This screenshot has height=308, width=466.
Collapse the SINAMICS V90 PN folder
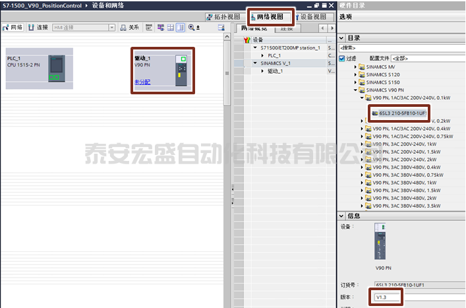click(355, 90)
